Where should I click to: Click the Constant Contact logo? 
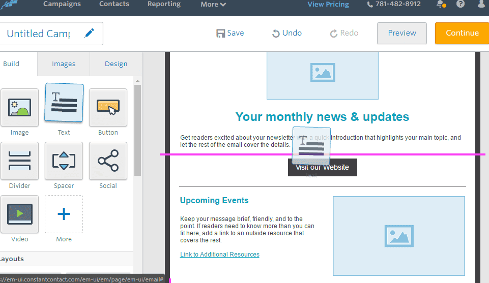click(x=9, y=5)
